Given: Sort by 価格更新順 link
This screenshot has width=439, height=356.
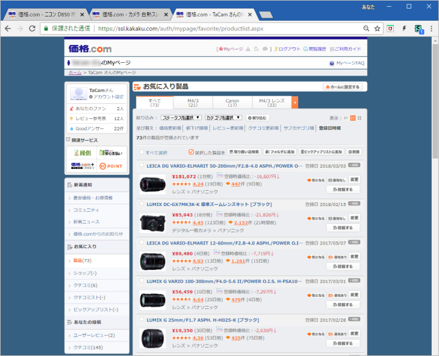Looking at the screenshot, I should point(170,128).
